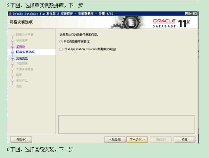Click the 网格安装选项 page heading
Viewport: 209px width, 158px height.
pyautogui.click(x=21, y=22)
